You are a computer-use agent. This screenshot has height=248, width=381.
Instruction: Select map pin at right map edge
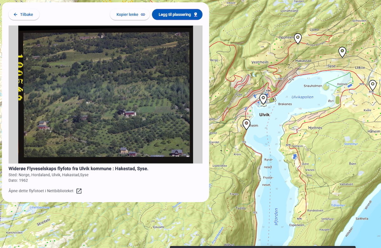372,85
